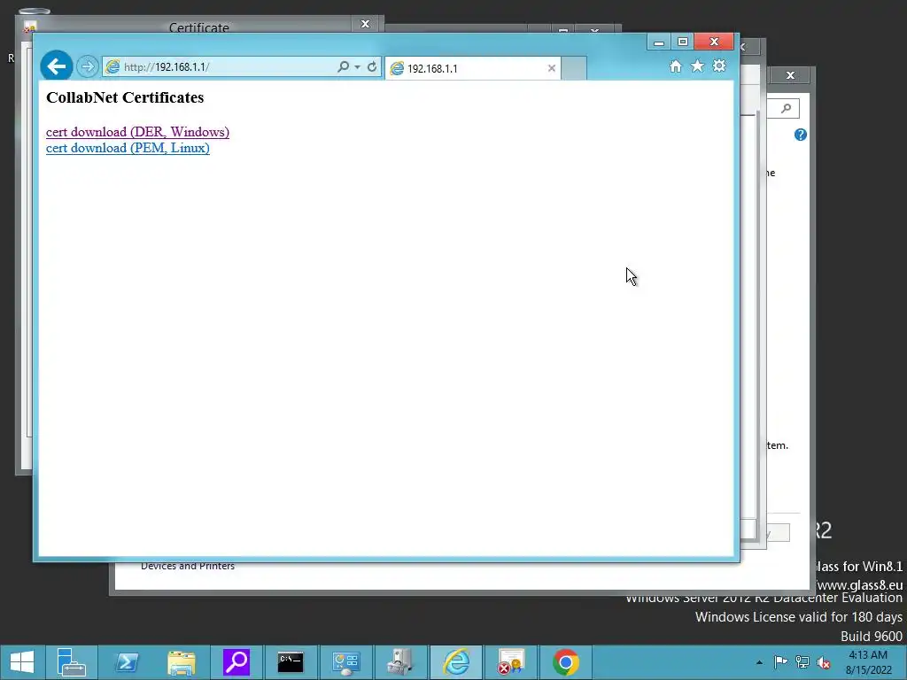Open the Control Panel taskbar icon
Image resolution: width=907 pixels, height=680 pixels.
(346, 662)
